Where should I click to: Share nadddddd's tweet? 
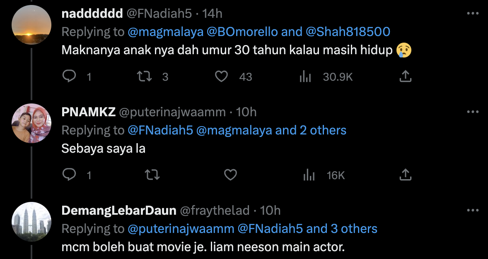click(405, 76)
